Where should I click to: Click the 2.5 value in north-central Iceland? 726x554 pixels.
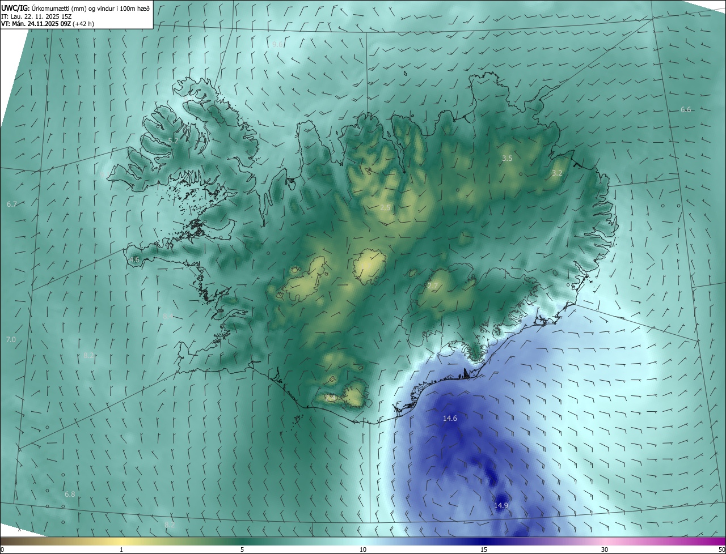pyautogui.click(x=385, y=208)
